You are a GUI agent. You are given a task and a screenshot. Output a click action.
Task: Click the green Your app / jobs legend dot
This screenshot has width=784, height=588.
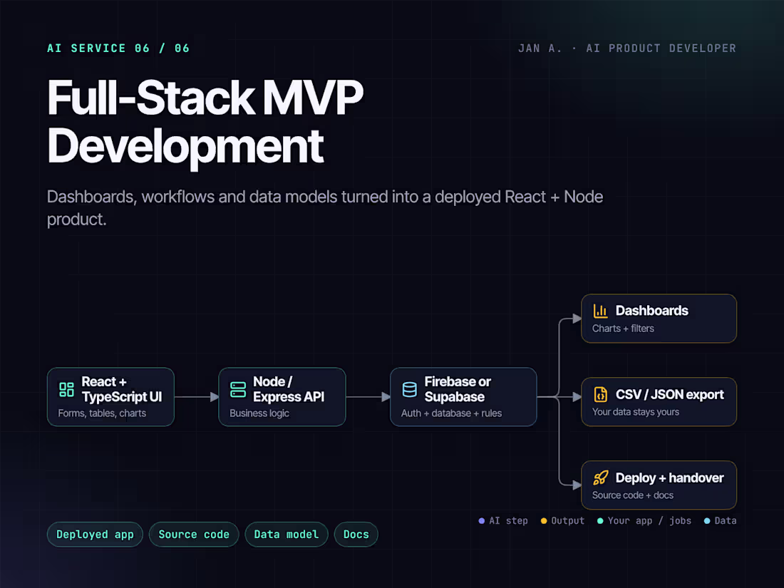pos(600,521)
